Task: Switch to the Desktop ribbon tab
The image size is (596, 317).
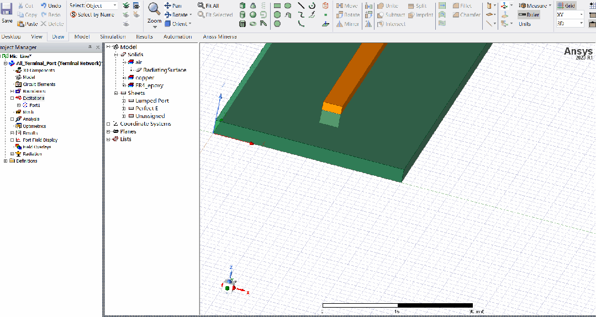Action: pos(10,37)
